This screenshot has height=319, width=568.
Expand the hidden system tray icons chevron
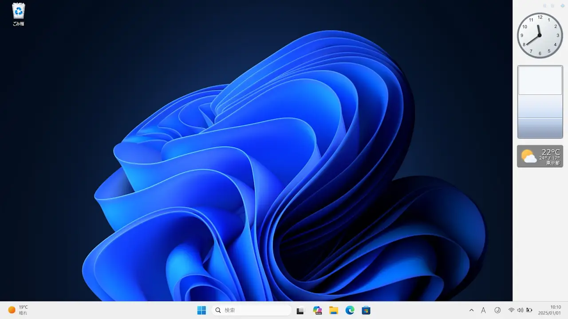(471, 310)
